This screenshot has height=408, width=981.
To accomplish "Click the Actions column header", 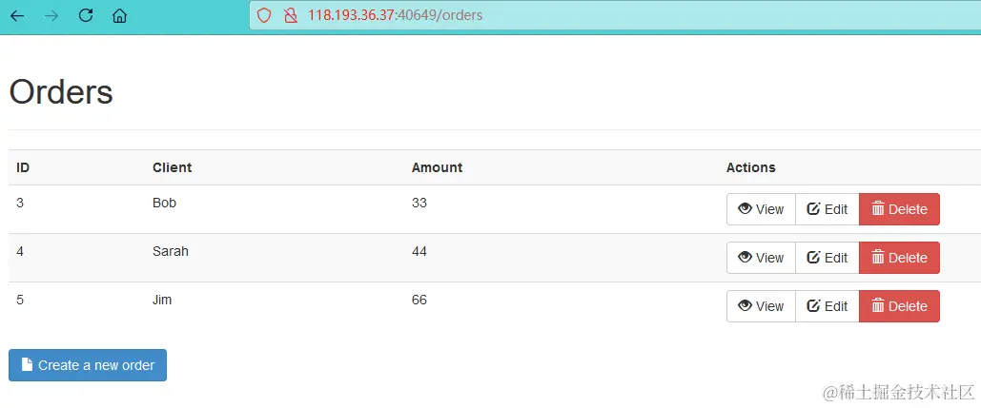I will click(x=751, y=167).
